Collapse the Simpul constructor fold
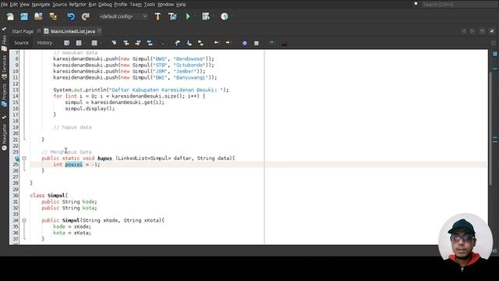Viewport: 499px width, 281px height. (24, 220)
